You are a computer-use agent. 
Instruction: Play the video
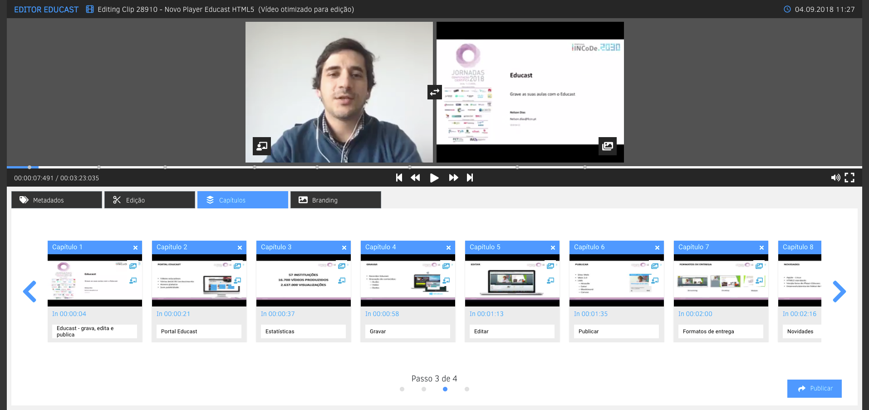(434, 178)
